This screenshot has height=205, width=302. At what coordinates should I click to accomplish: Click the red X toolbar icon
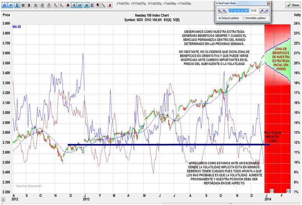click(x=110, y=5)
